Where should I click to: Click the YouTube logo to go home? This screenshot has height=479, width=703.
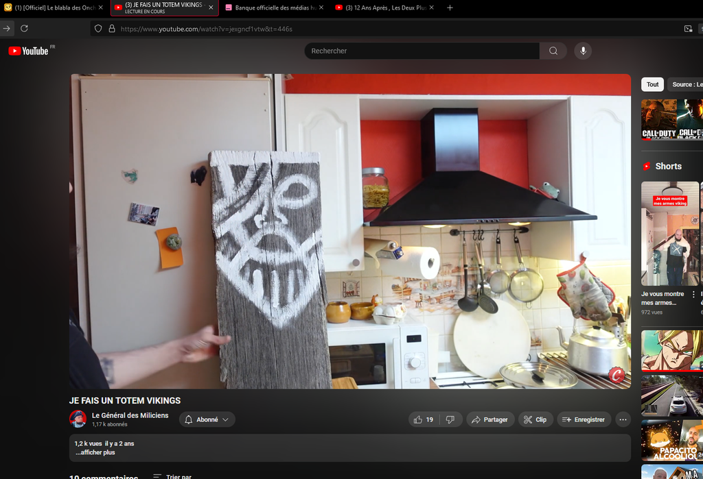(28, 51)
